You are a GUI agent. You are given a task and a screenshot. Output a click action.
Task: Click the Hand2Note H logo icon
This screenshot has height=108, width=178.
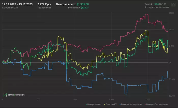[x=5, y=95]
